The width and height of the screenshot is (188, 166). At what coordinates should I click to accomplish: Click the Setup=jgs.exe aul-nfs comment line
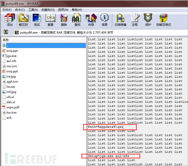click(108, 156)
